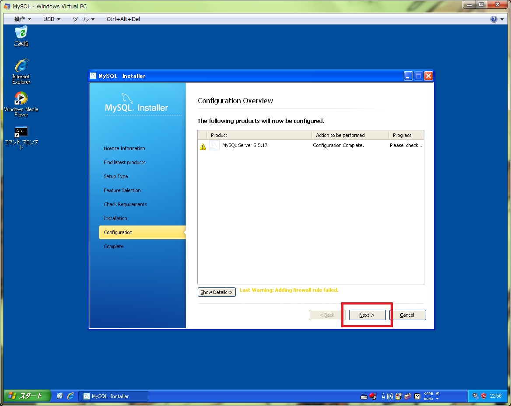Open the ツール dropdown menu
The height and width of the screenshot is (406, 511).
tap(83, 19)
